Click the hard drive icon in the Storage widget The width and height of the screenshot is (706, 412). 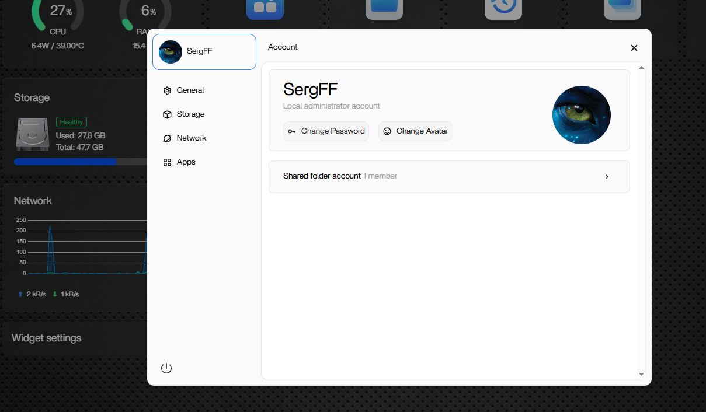click(32, 135)
